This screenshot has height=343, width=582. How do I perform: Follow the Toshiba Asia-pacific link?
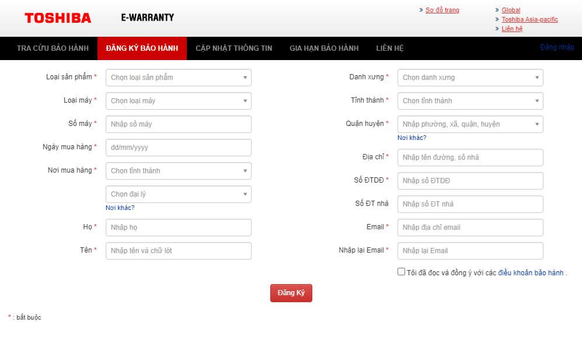tap(529, 19)
